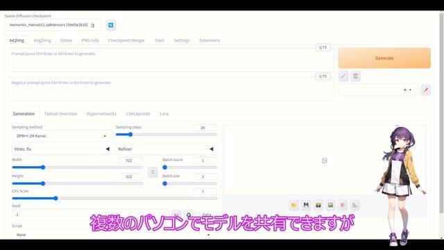Screen dimensions: 444x250
Task: Click the Height number field showing 512
Action: coord(131,176)
